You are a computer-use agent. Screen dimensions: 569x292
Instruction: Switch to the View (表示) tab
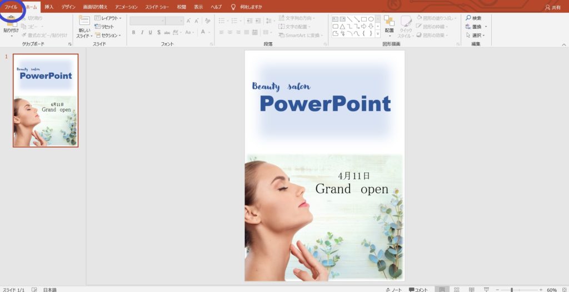tap(198, 7)
